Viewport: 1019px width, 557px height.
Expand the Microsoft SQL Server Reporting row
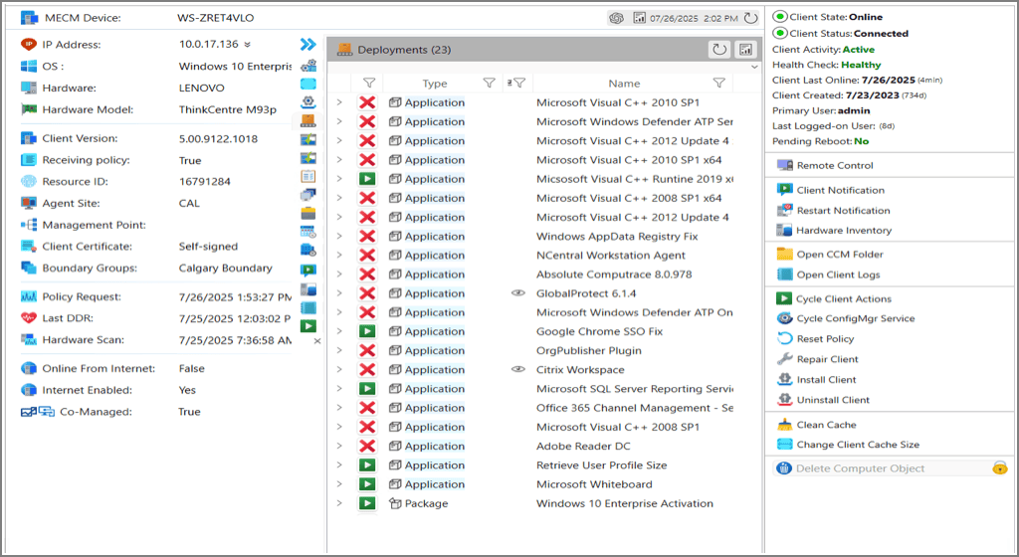pyautogui.click(x=339, y=389)
